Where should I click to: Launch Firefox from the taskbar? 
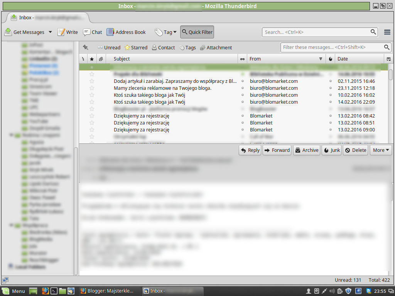coord(46,291)
